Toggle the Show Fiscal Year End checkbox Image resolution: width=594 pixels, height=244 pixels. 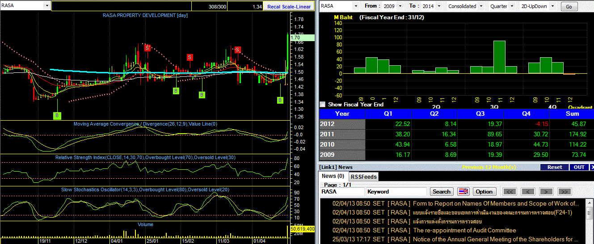(x=323, y=104)
